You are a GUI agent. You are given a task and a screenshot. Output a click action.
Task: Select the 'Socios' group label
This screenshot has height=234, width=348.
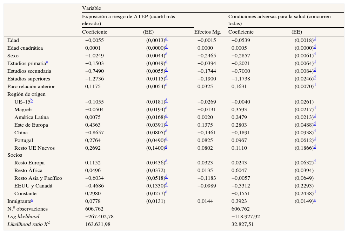(14, 155)
